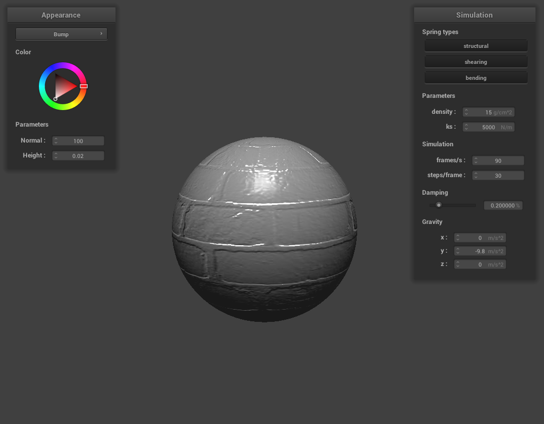
Task: Click the Height field stepper arrows
Action: [56, 156]
